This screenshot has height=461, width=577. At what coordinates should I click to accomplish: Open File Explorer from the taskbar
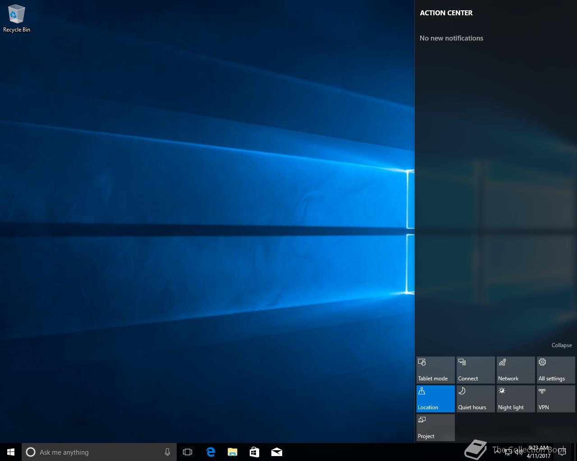pyautogui.click(x=232, y=452)
